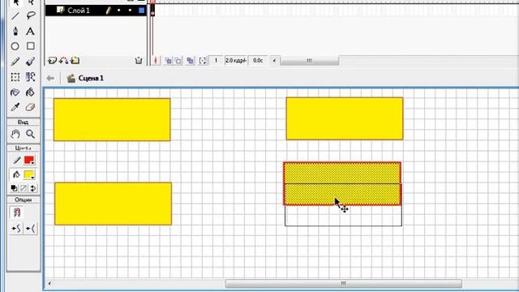519x292 pixels.
Task: Toggle the Snap to Objects magnet
Action: pyautogui.click(x=16, y=213)
